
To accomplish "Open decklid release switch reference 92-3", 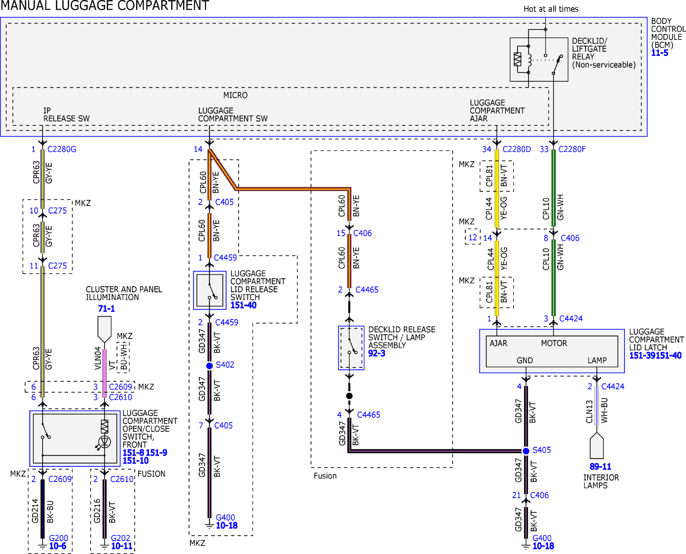I will pyautogui.click(x=376, y=353).
